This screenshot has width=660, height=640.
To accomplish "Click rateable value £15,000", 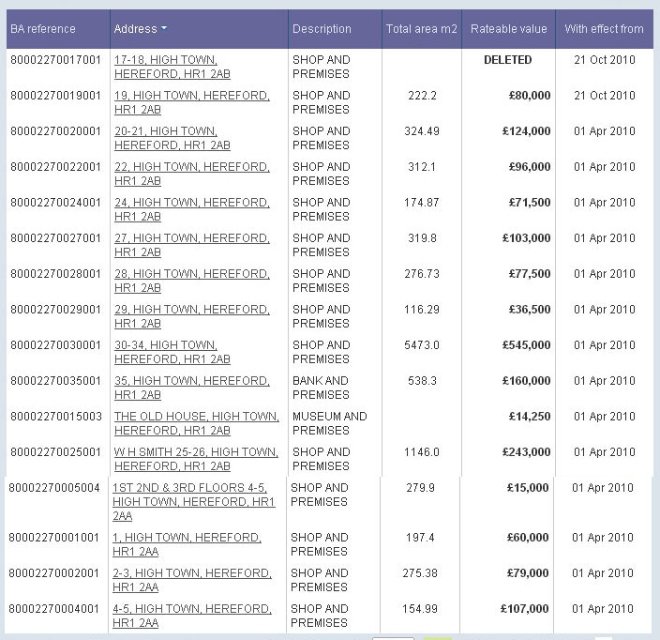I will click(x=528, y=488).
